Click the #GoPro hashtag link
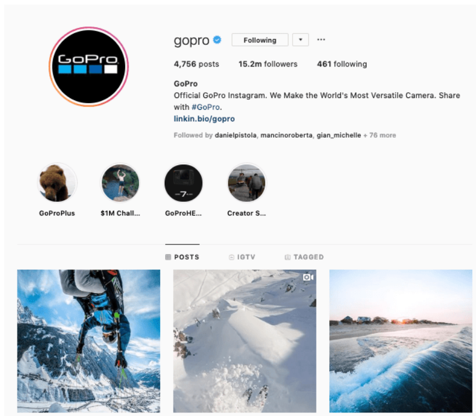Viewport: 476px width, 416px height. (x=206, y=107)
